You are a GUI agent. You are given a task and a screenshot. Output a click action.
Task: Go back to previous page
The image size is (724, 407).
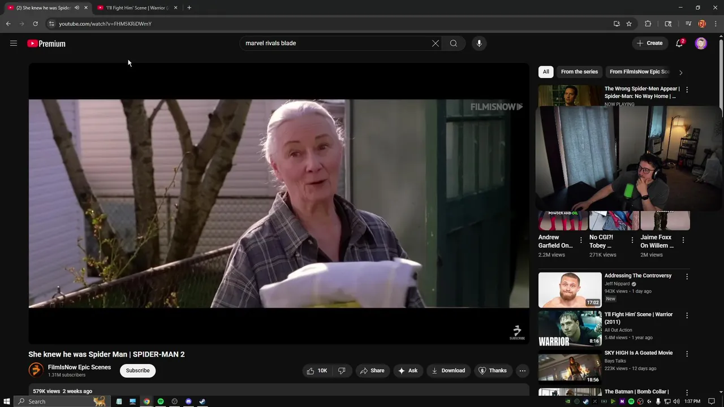pos(8,24)
